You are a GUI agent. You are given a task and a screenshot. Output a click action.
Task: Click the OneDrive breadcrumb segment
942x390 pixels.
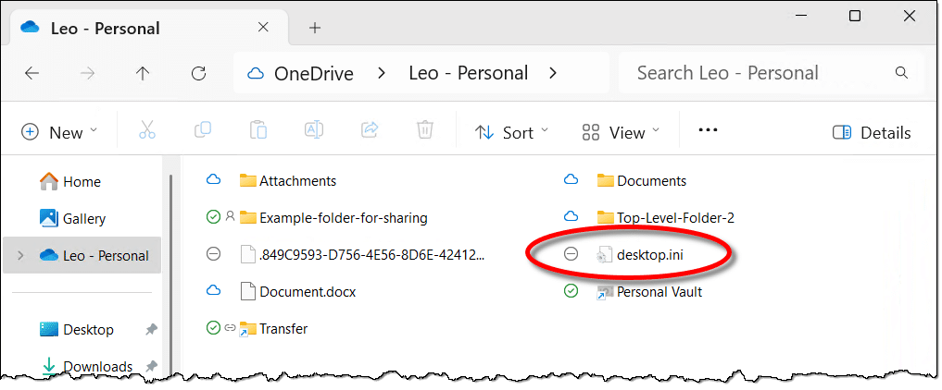pyautogui.click(x=313, y=73)
